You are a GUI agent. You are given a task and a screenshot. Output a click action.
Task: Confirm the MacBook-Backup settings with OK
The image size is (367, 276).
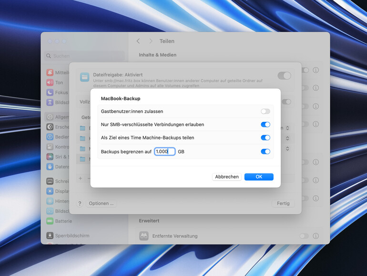coord(259,177)
